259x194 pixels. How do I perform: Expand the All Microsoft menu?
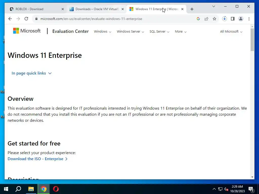click(x=231, y=32)
